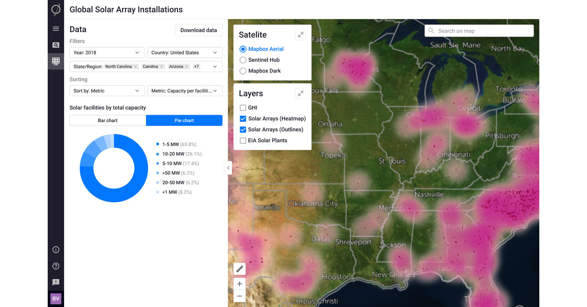
Task: Collapse the Satelite panel
Action: [300, 35]
